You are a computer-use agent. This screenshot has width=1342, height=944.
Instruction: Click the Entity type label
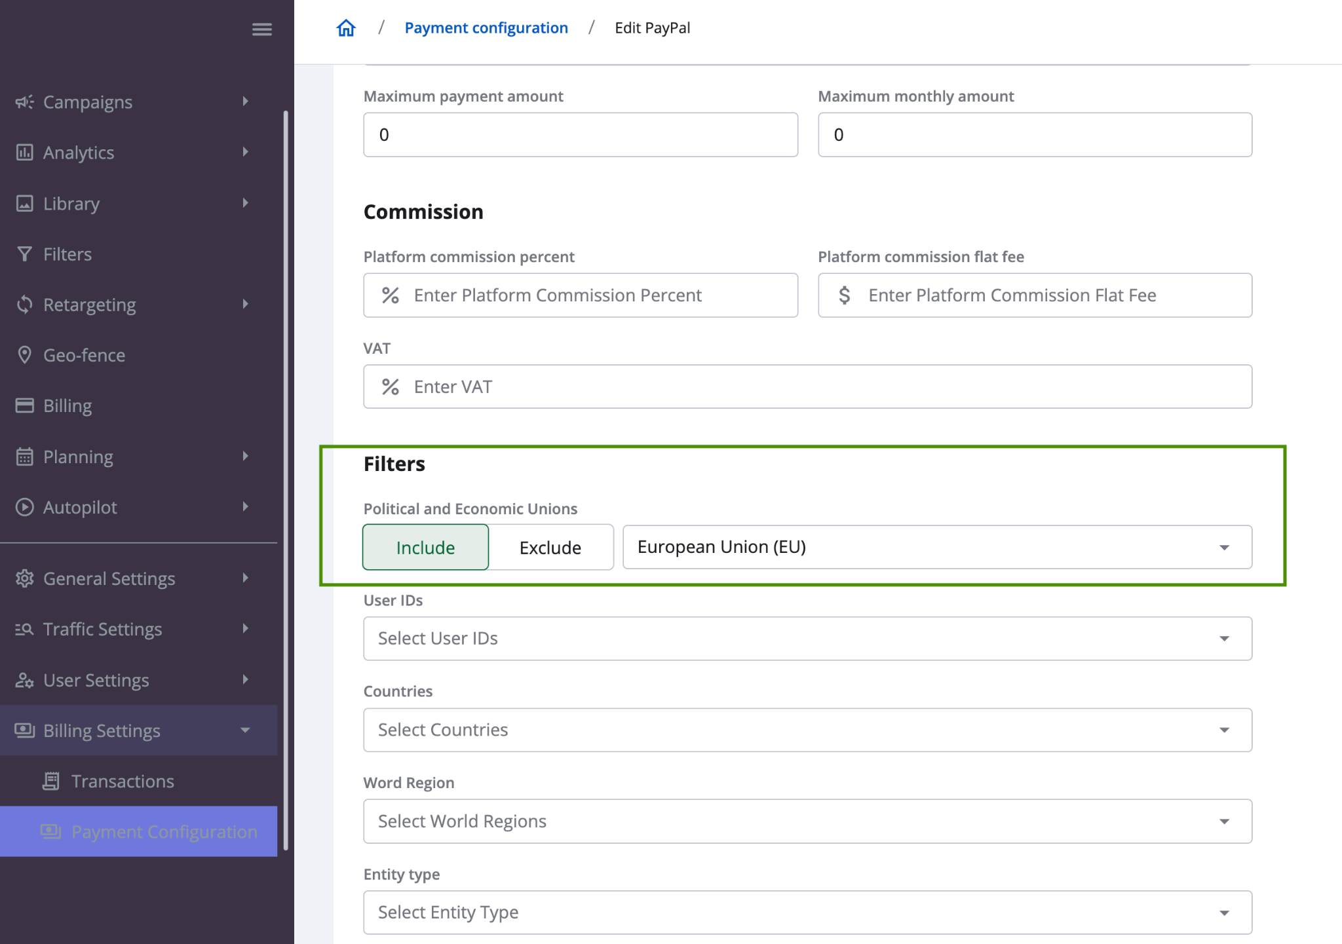point(401,874)
